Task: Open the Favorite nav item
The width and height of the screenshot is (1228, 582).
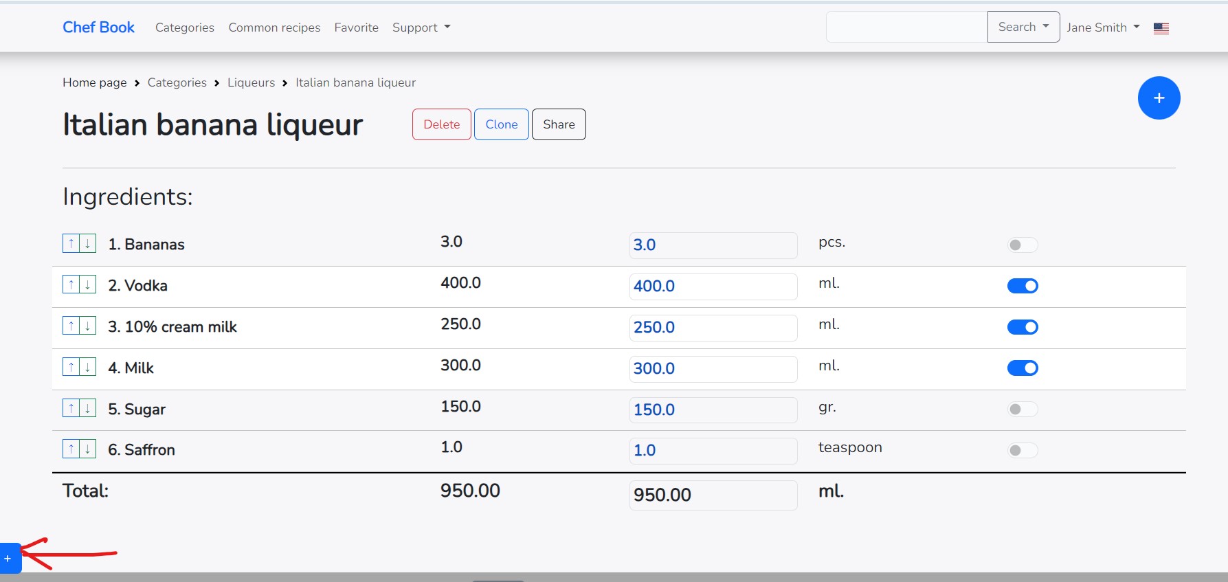Action: click(x=356, y=27)
